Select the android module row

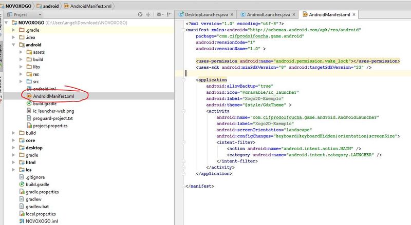click(88, 45)
